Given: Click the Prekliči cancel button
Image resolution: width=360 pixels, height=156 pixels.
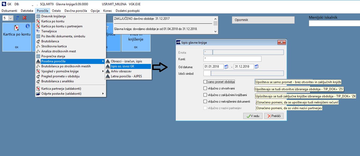Looking at the screenshot, I should 274,116.
